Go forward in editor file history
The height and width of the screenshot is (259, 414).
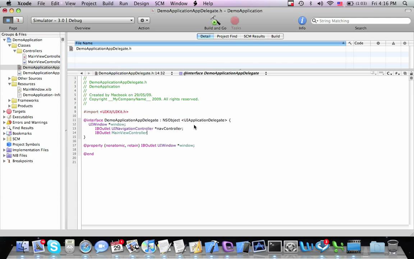pos(89,73)
